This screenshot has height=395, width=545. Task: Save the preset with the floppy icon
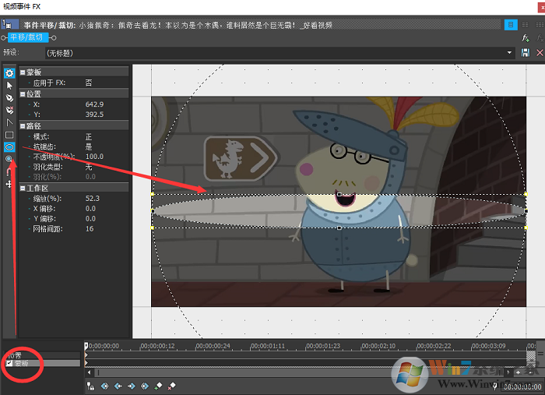526,52
